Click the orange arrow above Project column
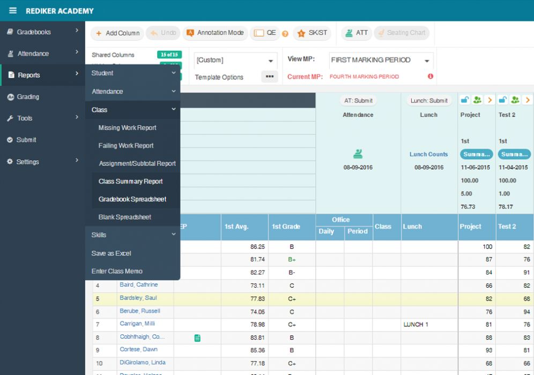534x375 pixels. (489, 100)
